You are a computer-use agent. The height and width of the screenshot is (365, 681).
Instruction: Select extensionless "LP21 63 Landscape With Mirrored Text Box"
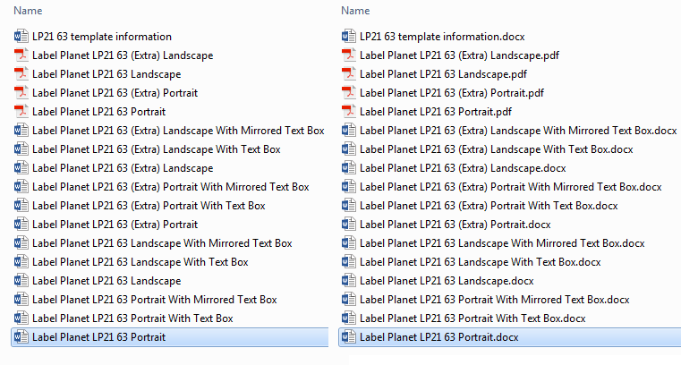[x=162, y=243]
